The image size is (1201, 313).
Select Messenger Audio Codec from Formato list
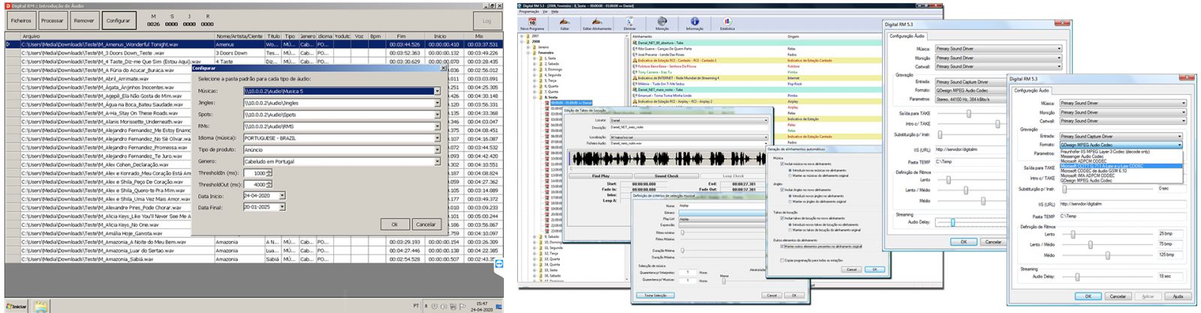click(x=1082, y=156)
